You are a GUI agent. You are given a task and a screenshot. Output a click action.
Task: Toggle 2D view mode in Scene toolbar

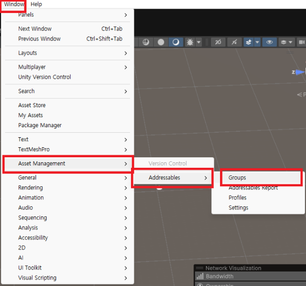(218, 42)
